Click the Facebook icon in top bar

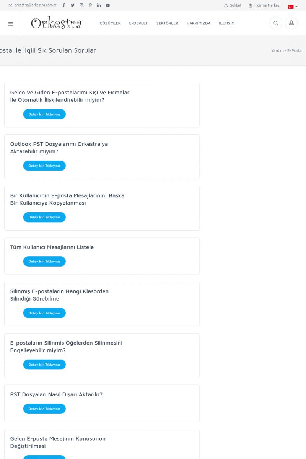[x=64, y=5]
